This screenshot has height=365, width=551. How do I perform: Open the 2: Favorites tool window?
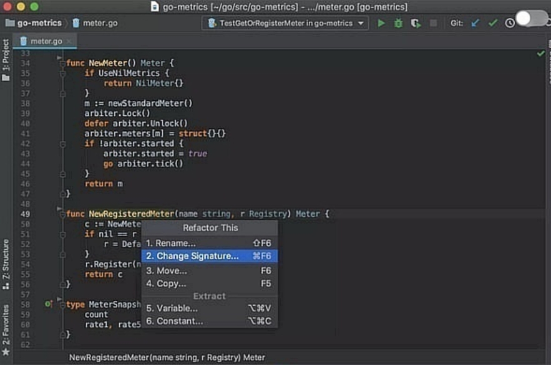tap(6, 329)
